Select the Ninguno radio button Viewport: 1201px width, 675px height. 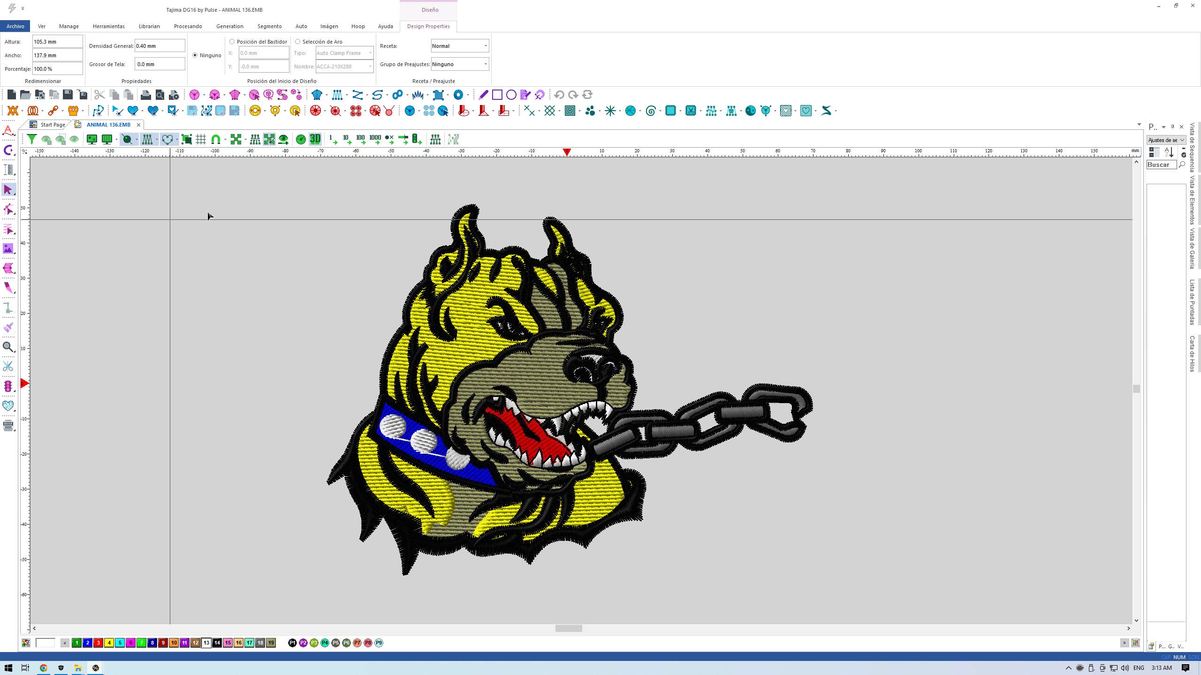tap(195, 55)
